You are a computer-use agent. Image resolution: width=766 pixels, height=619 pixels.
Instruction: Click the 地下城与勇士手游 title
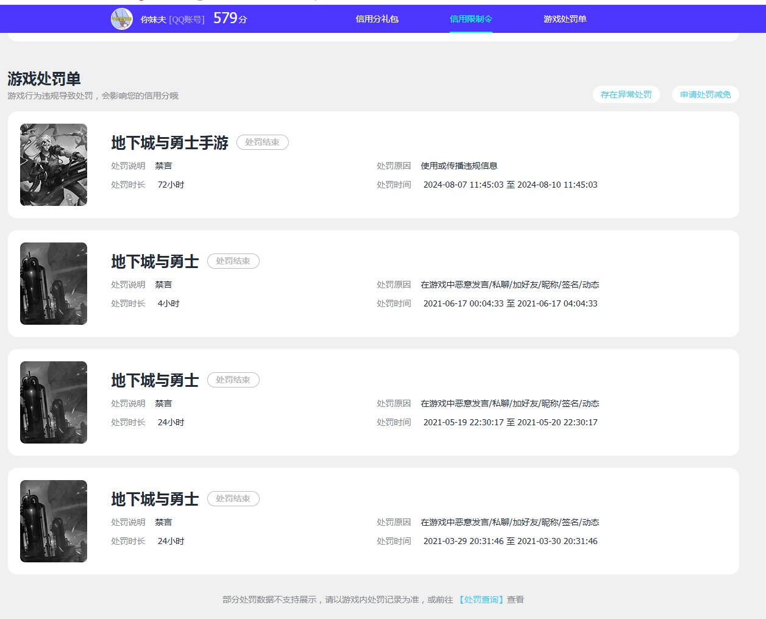pos(169,143)
